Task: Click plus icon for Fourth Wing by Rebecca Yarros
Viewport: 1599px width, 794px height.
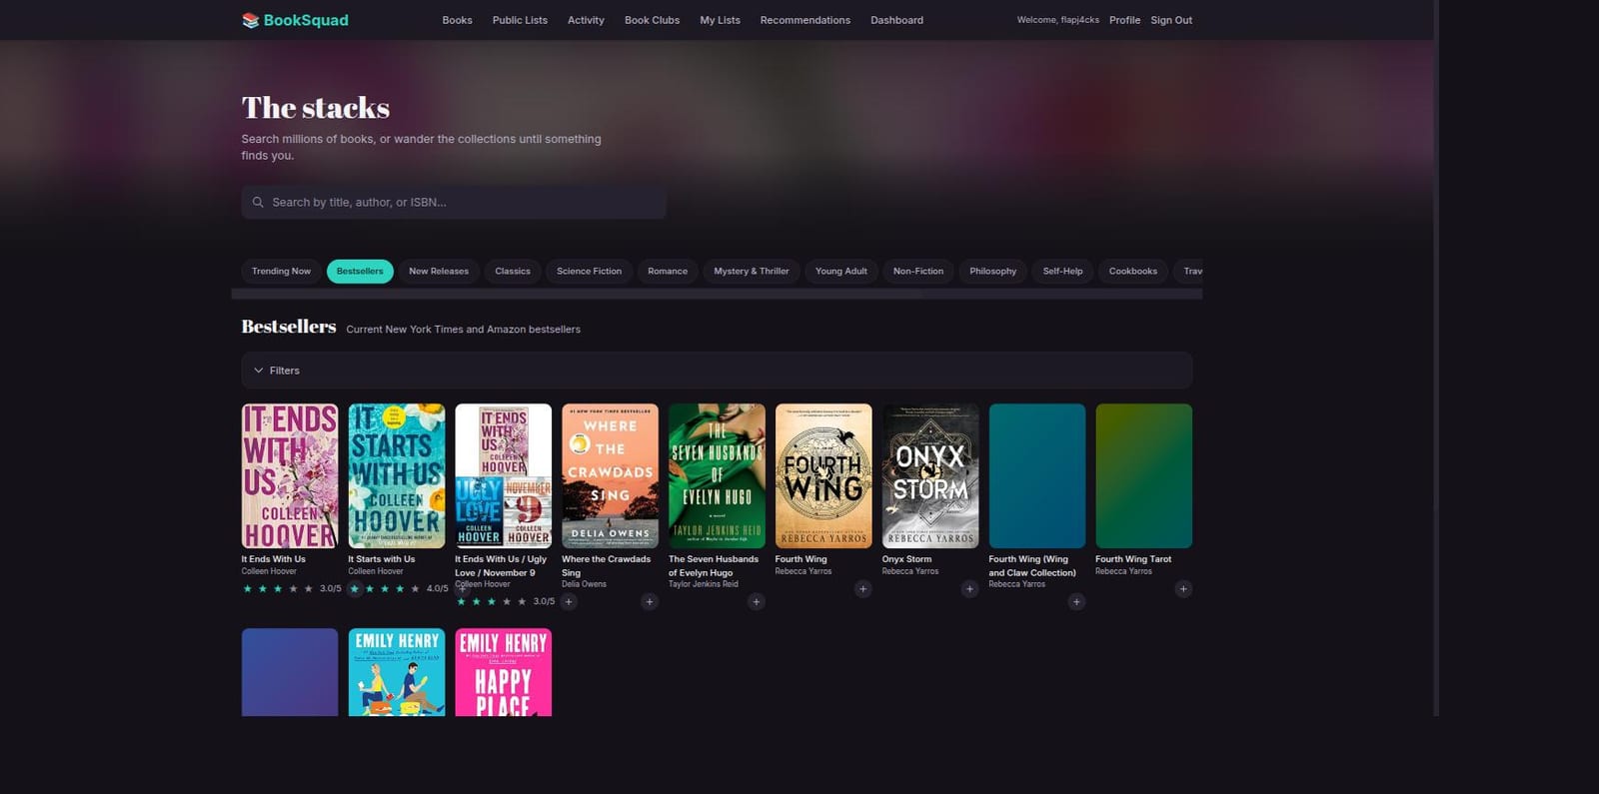Action: click(x=863, y=589)
